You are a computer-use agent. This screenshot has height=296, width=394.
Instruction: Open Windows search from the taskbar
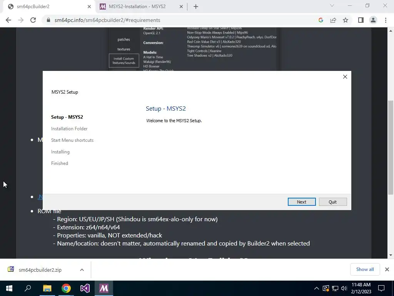coord(28,288)
